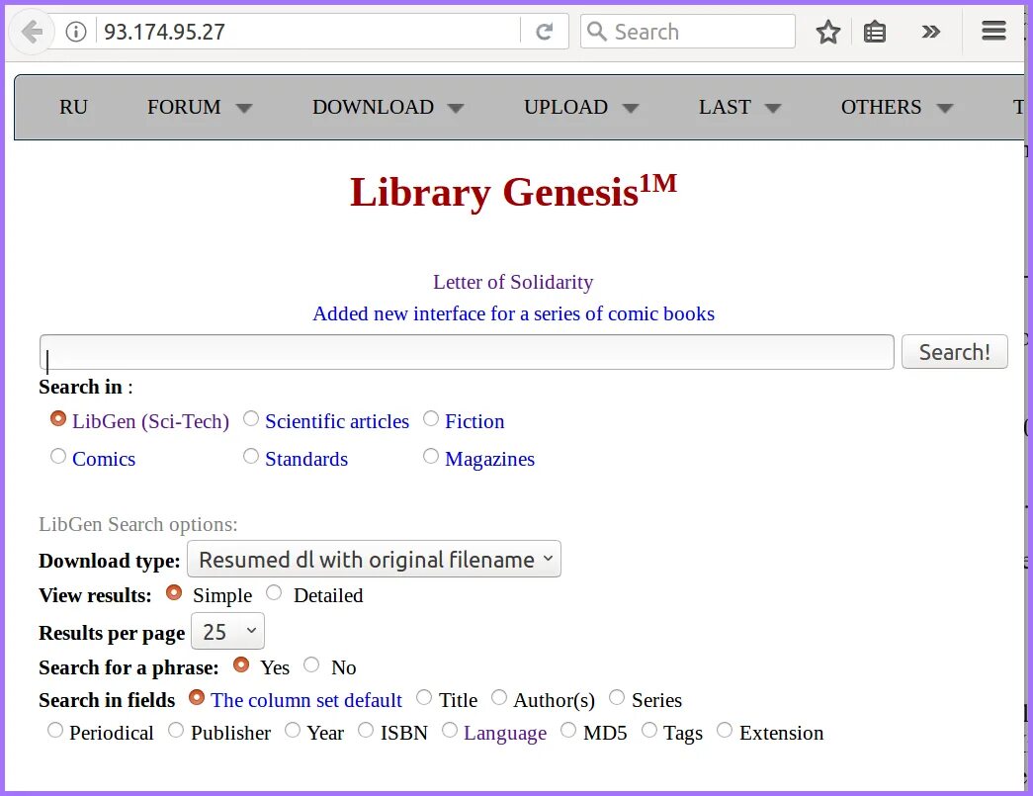Viewport: 1033px width, 796px height.
Task: Open the Scientific articles link text
Action: (337, 421)
